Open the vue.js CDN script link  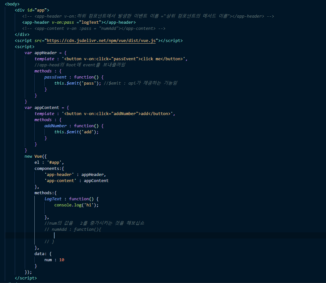pos(101,41)
